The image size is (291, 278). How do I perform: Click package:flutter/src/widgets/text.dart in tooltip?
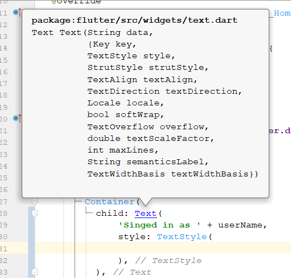coord(135,20)
